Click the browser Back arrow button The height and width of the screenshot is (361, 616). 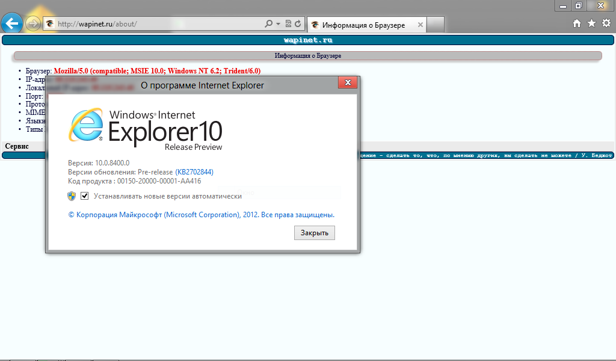pyautogui.click(x=12, y=23)
